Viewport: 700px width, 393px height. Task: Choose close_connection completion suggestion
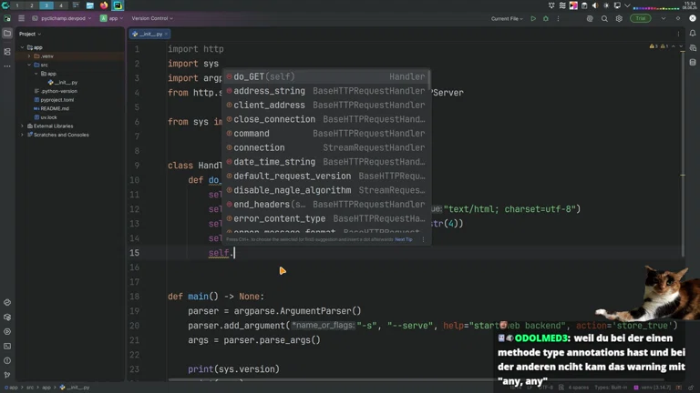326,119
